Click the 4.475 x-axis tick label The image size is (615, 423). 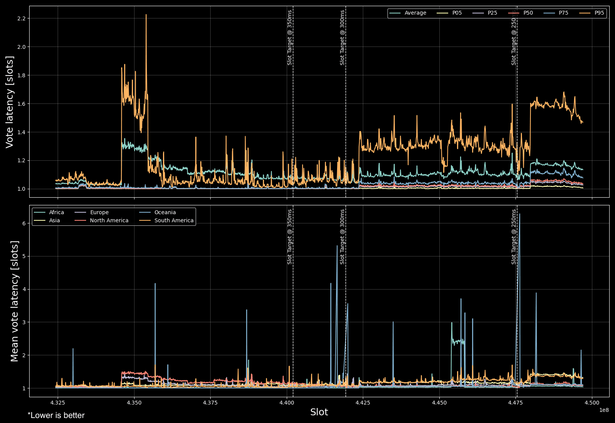pyautogui.click(x=515, y=403)
